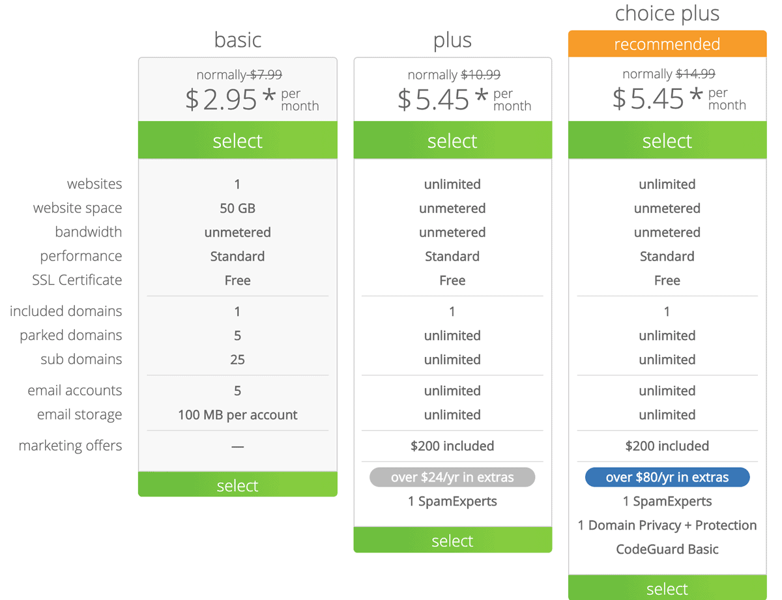Screen dimensions: 782x600
Task: Click the 'CodeGuard Basic' extra
Action: click(667, 549)
